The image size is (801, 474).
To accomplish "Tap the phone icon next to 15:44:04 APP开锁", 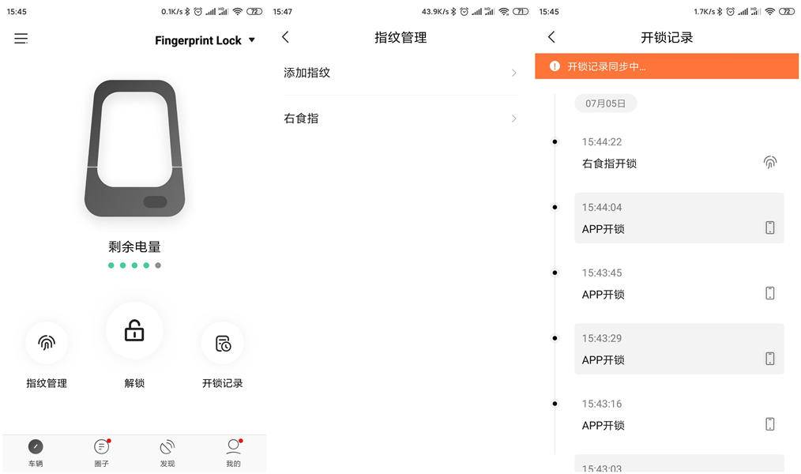I will 770,227.
